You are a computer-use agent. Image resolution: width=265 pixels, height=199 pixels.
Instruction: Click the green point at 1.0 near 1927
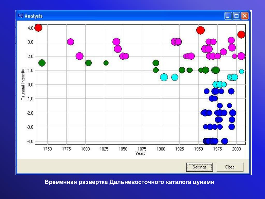coord(182,70)
